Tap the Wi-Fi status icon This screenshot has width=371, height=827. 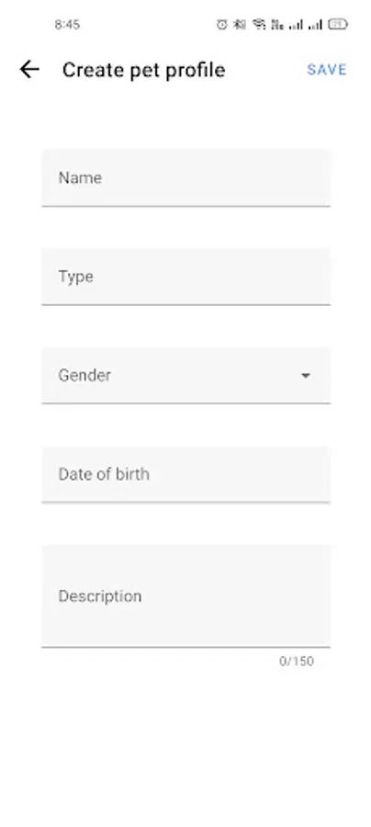[x=259, y=24]
